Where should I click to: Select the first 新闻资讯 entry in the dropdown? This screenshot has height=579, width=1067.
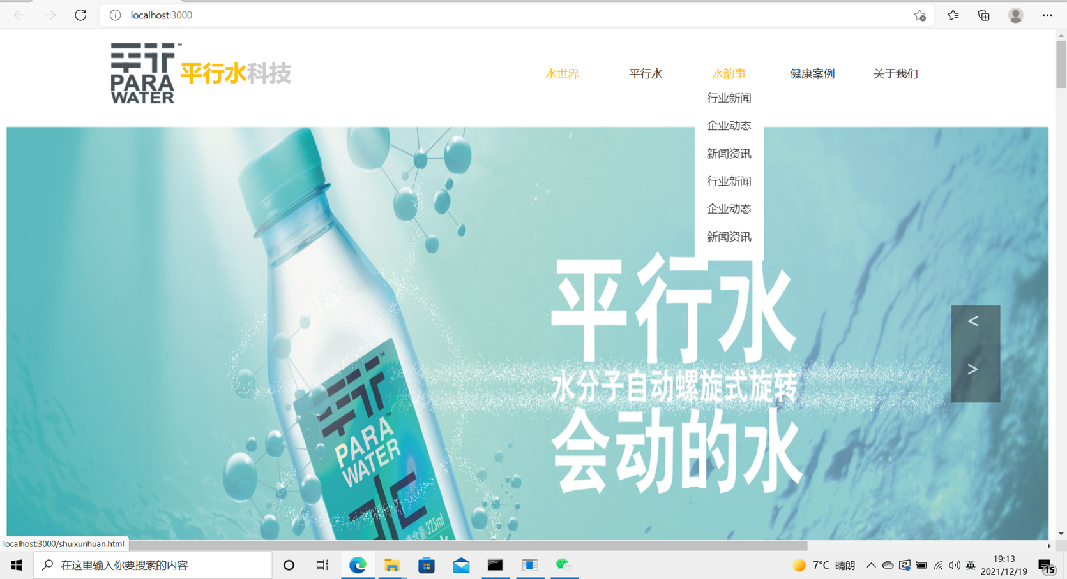click(729, 154)
